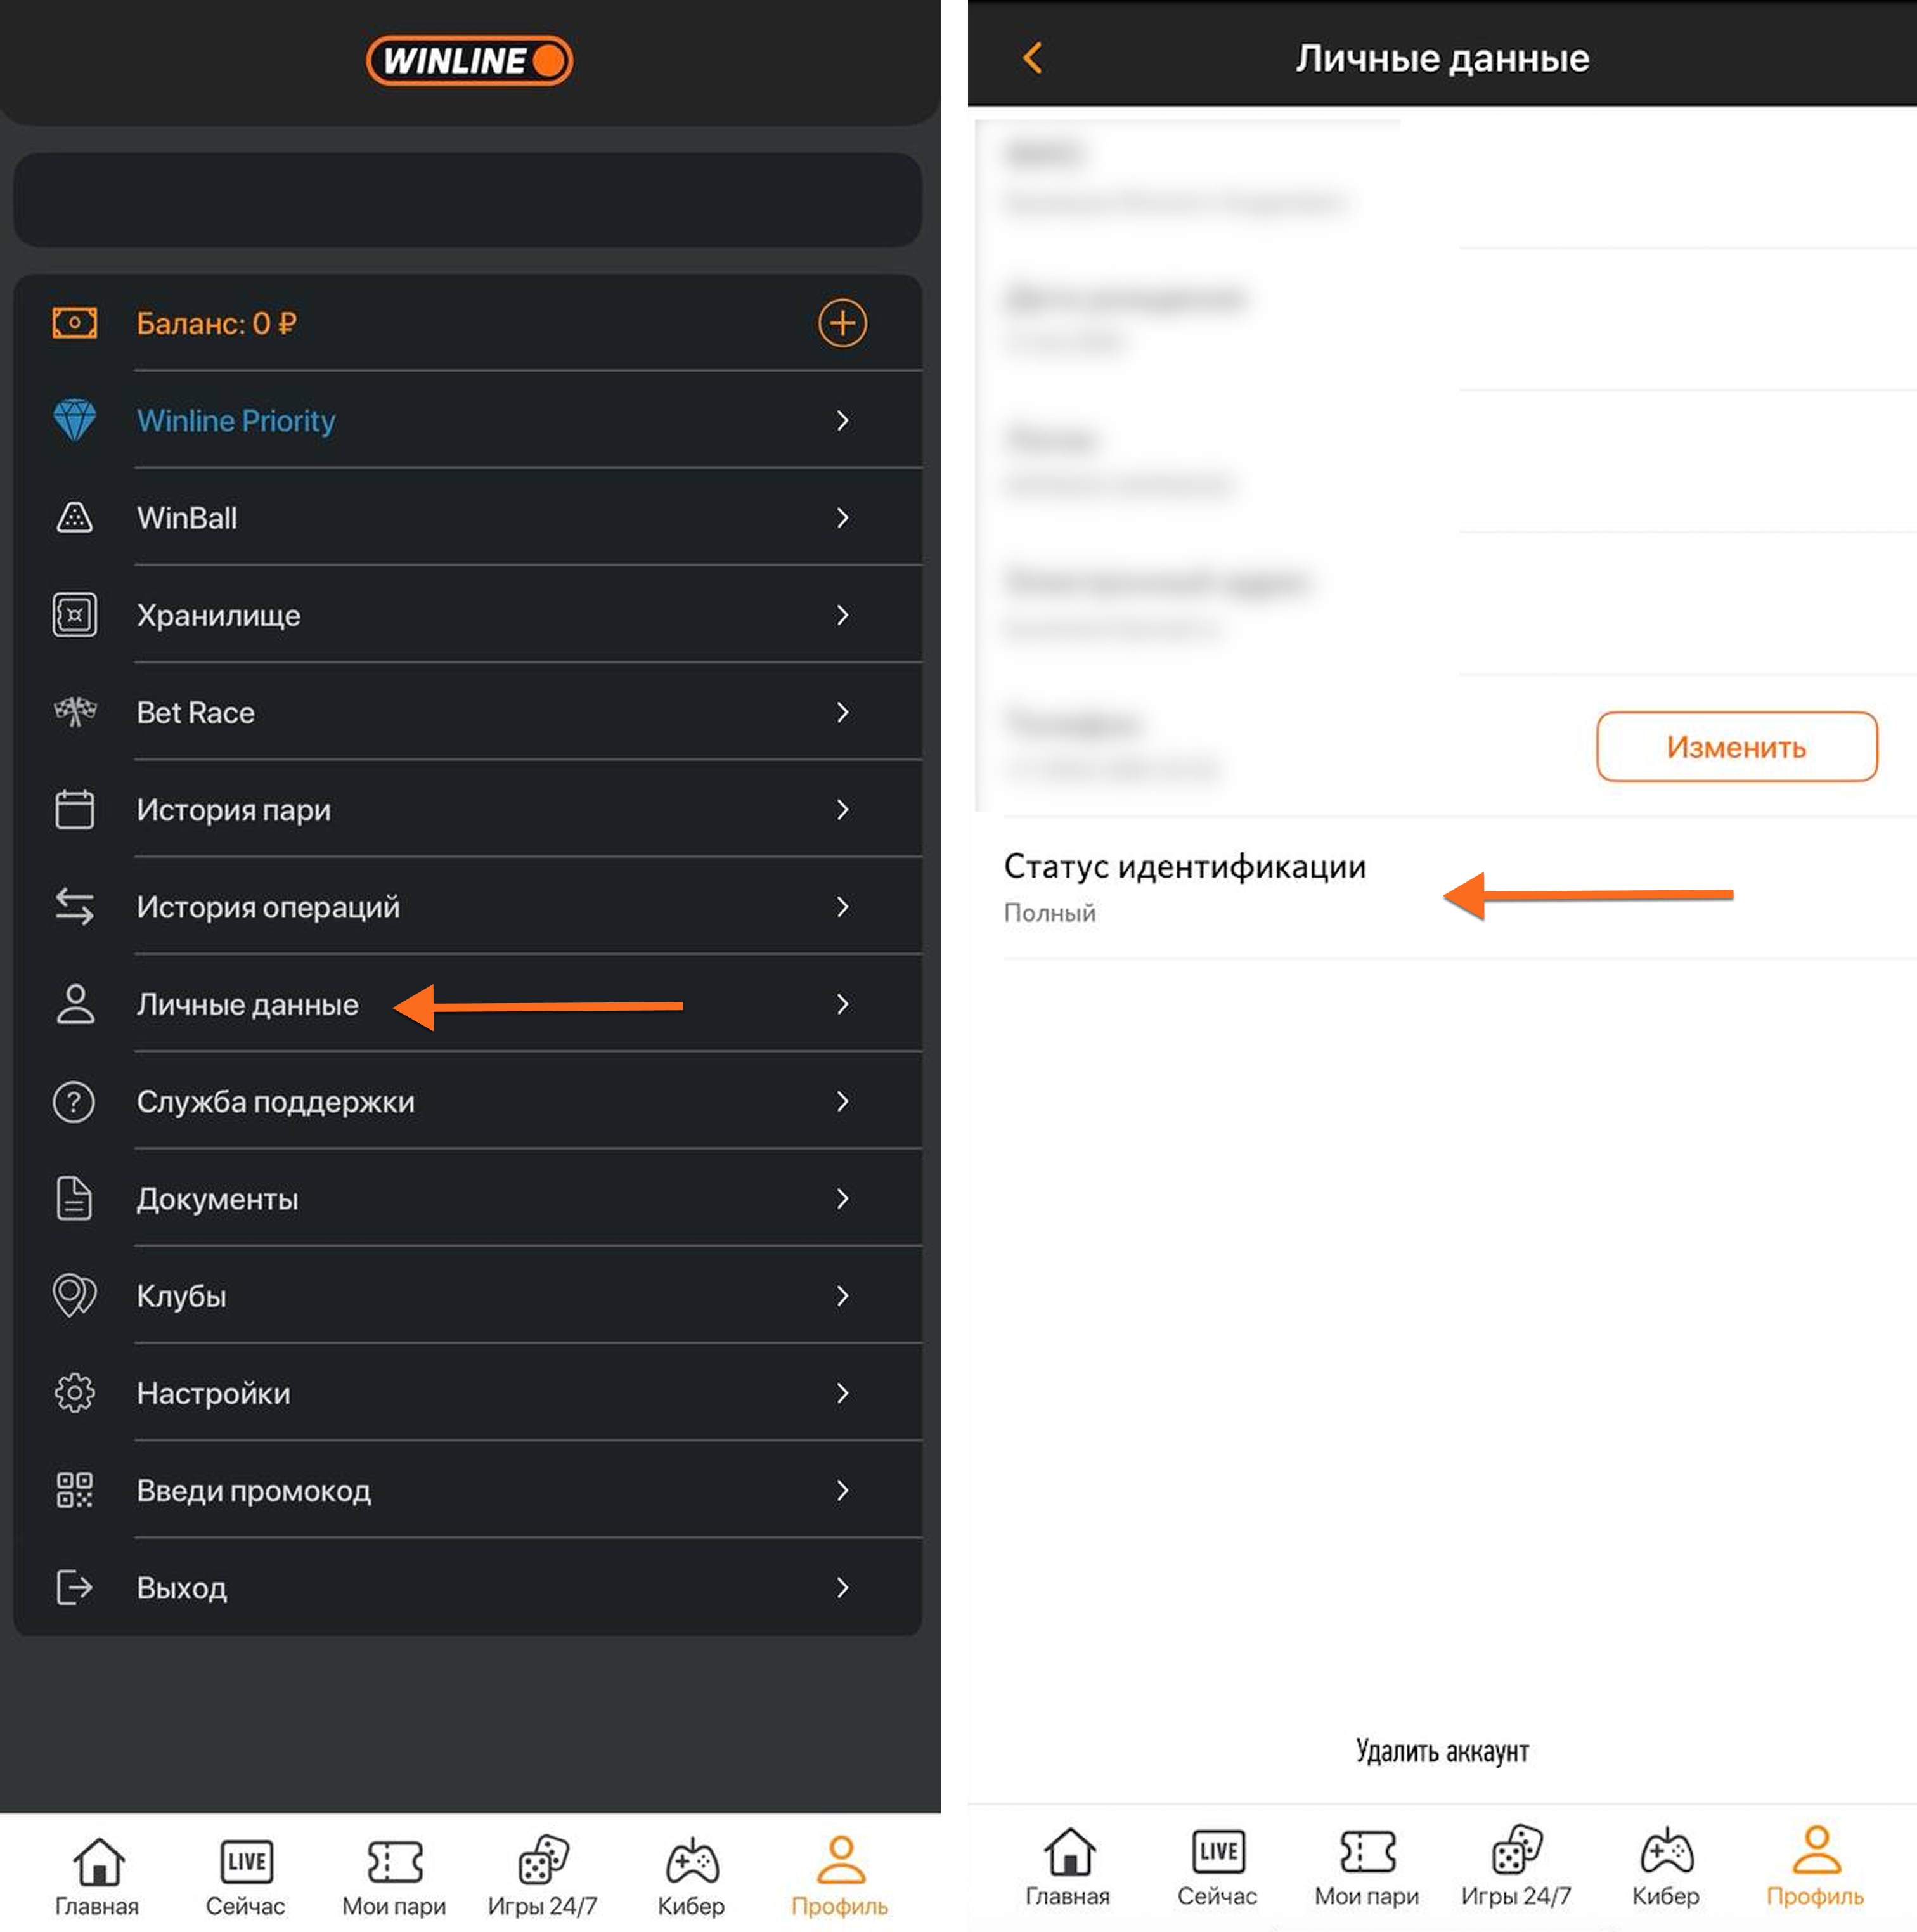The image size is (1917, 1932).
Task: Open Личные данные menu item
Action: point(247,1004)
